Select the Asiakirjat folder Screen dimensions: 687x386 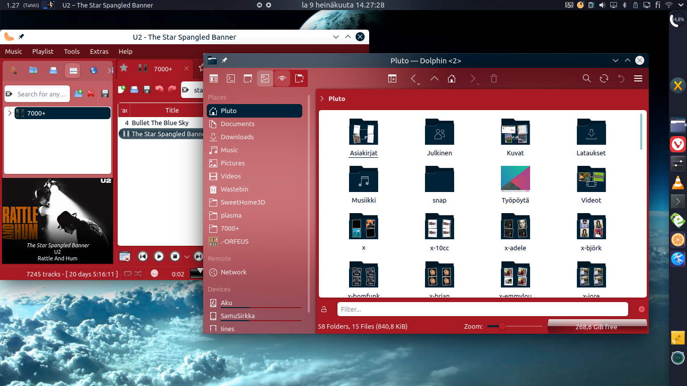[x=364, y=138]
